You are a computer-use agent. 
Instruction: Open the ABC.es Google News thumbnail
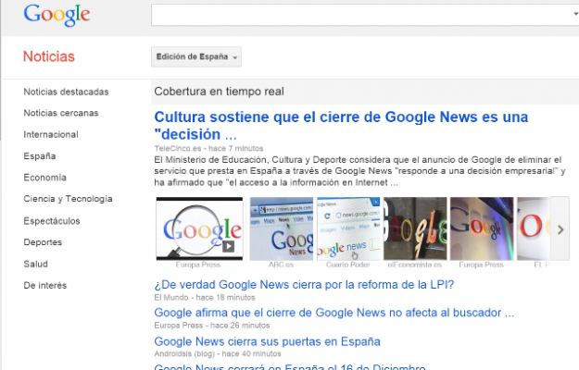282,228
